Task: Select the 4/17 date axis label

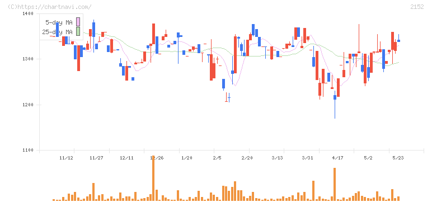Action: tap(337, 158)
